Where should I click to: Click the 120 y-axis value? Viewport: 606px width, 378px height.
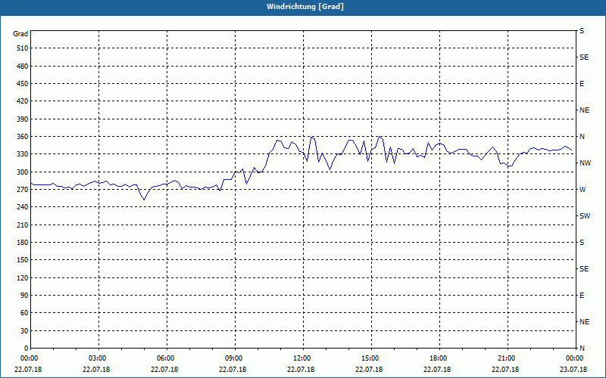click(x=23, y=277)
